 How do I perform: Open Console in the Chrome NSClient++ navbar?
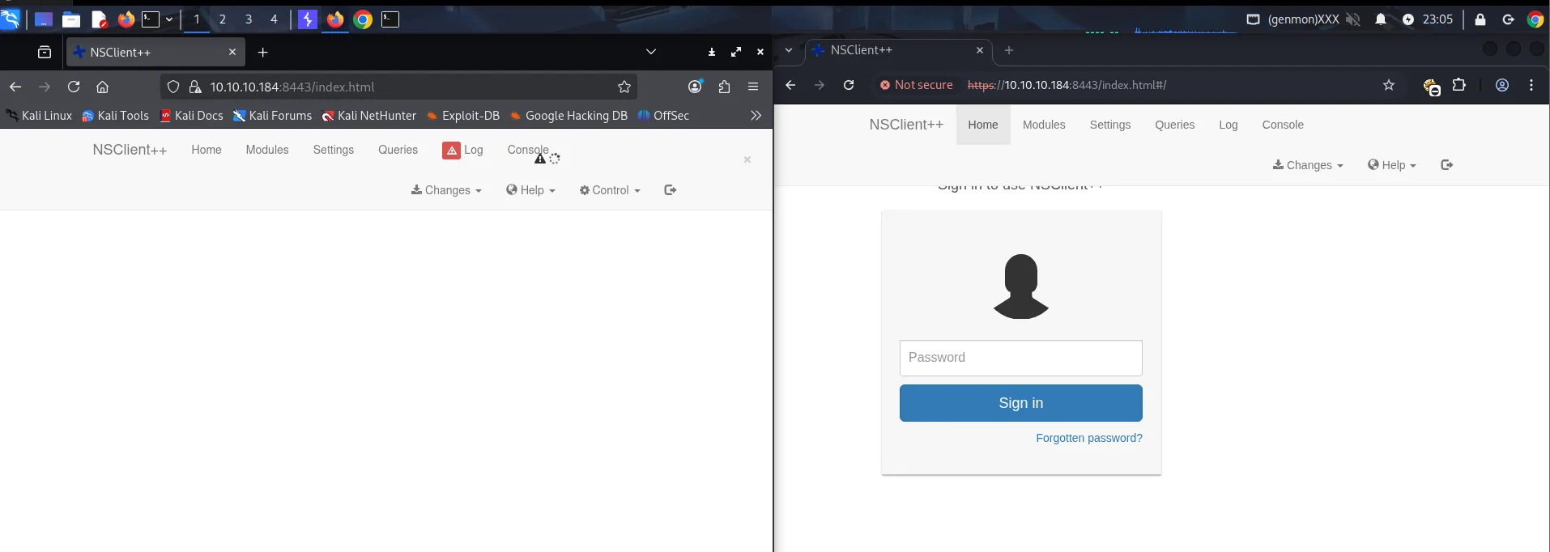[x=1283, y=125]
